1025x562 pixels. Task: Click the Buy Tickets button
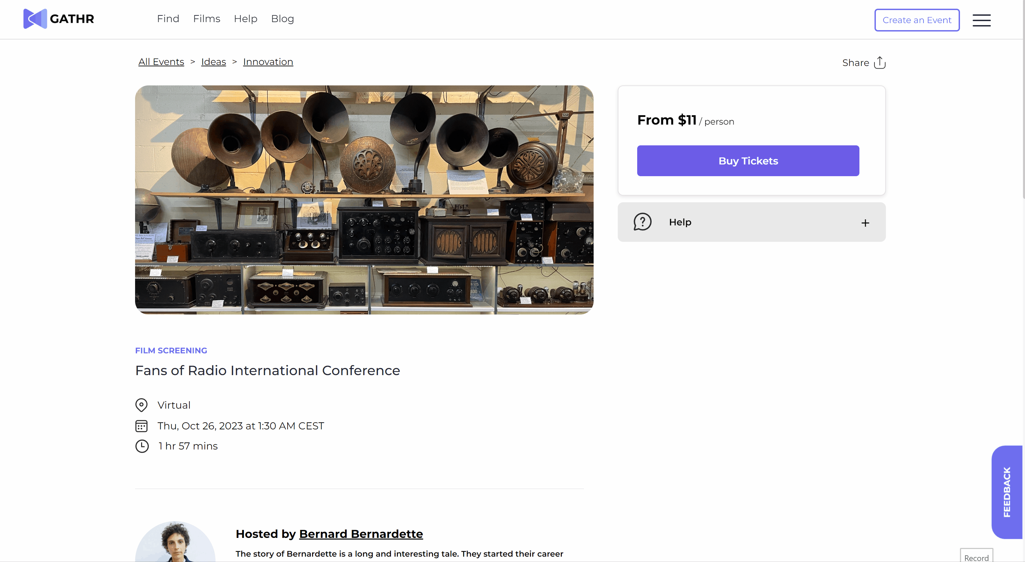tap(748, 160)
